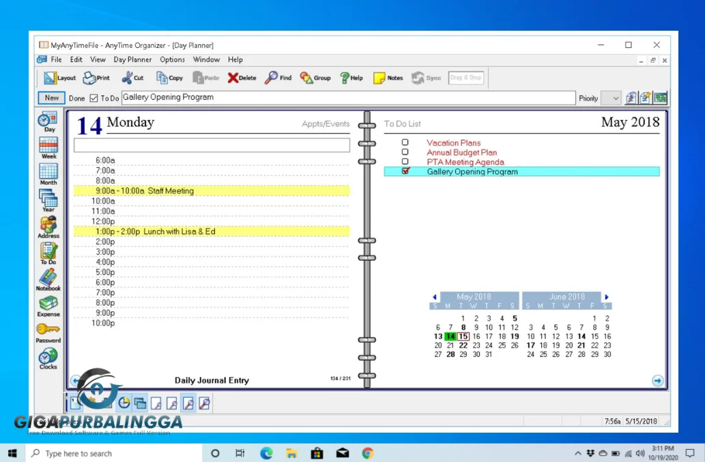The width and height of the screenshot is (705, 462).
Task: Select the Lunch with Lisa & Ed appointment
Action: [212, 231]
